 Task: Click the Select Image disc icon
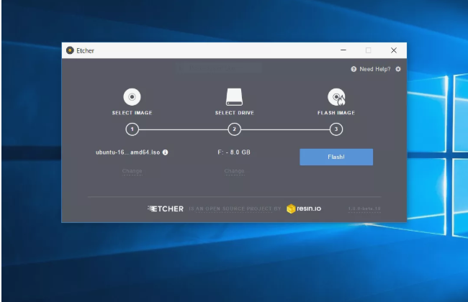pyautogui.click(x=132, y=97)
